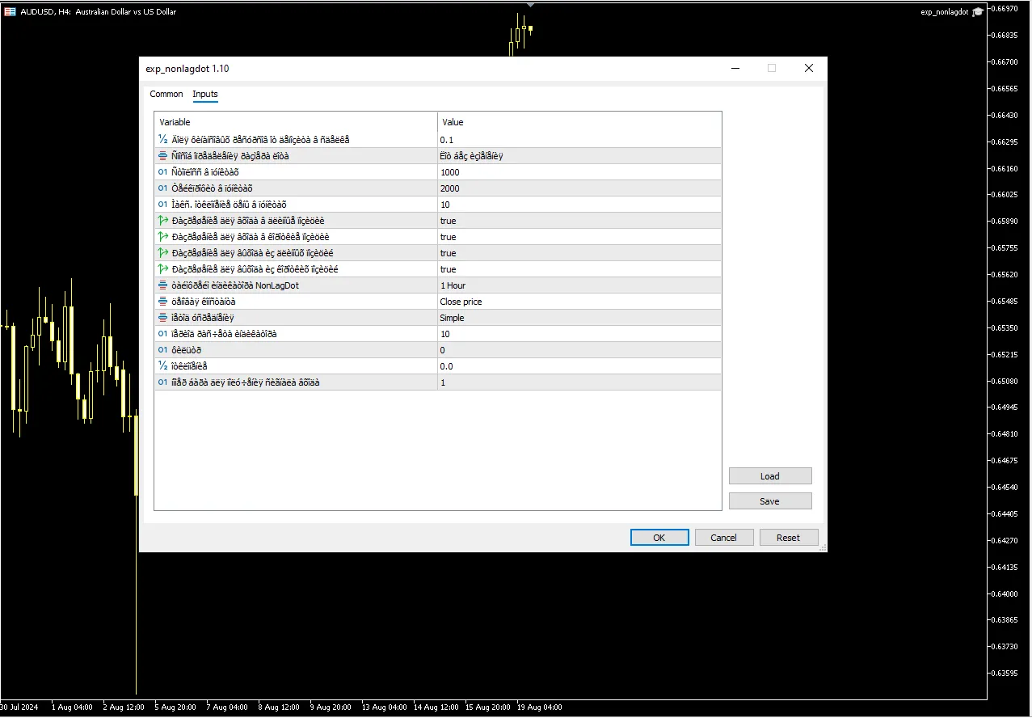
Task: Click the variable name in the 1000 row
Action: 205,172
